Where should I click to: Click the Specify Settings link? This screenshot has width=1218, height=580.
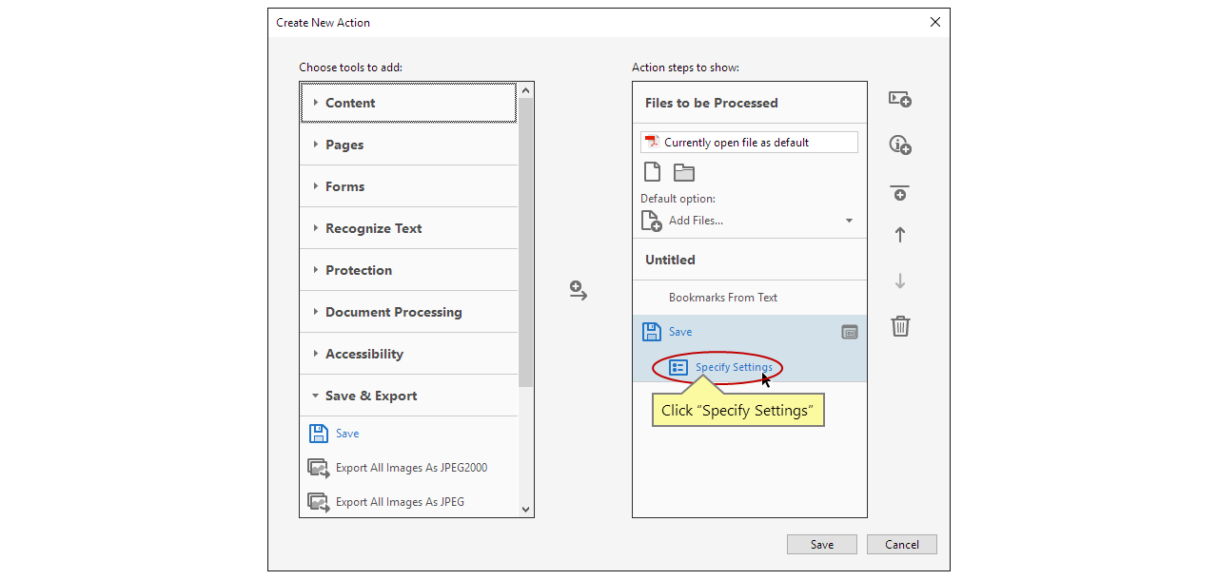[x=734, y=367]
